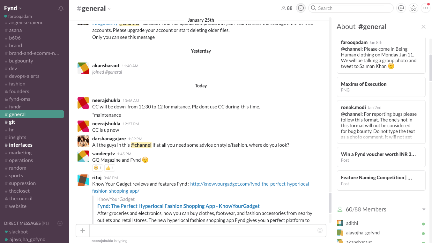Click the member count icon showing 88

[287, 8]
